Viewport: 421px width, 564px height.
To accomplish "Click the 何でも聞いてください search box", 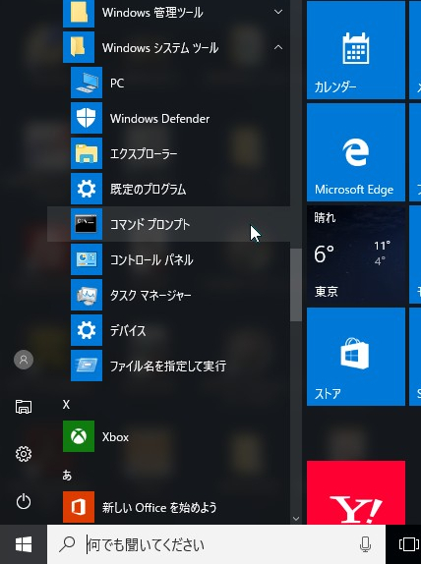I will [x=216, y=544].
